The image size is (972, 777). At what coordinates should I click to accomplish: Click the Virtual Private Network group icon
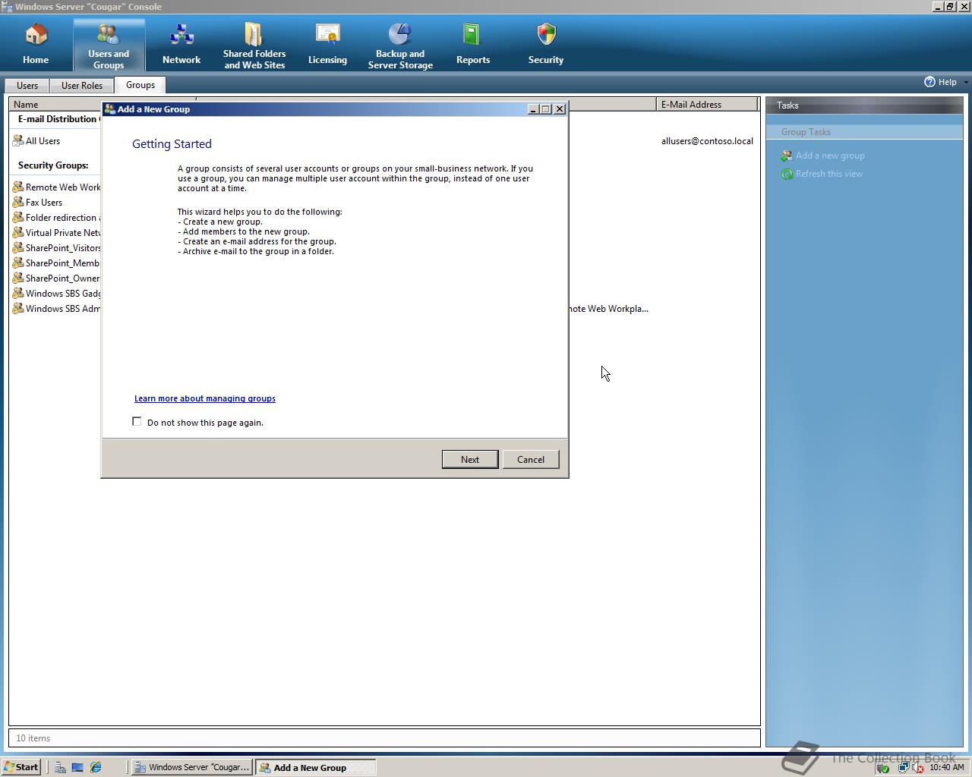point(18,233)
